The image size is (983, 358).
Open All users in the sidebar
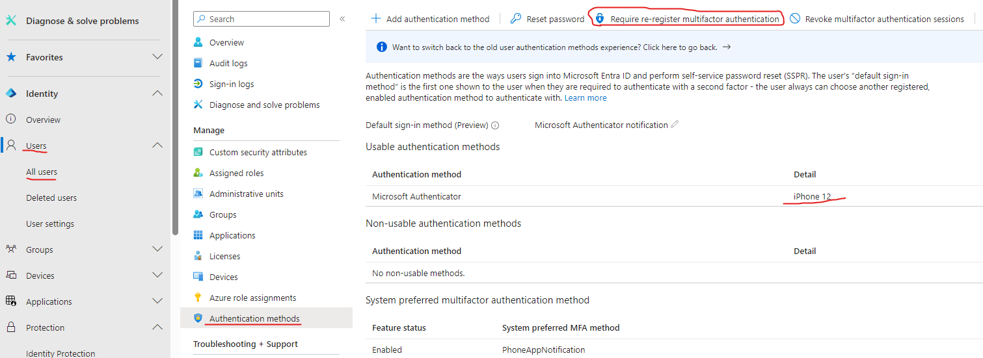click(42, 172)
